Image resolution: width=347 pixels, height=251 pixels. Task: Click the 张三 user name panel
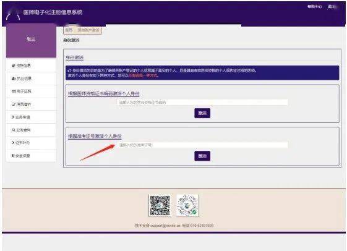pos(31,41)
